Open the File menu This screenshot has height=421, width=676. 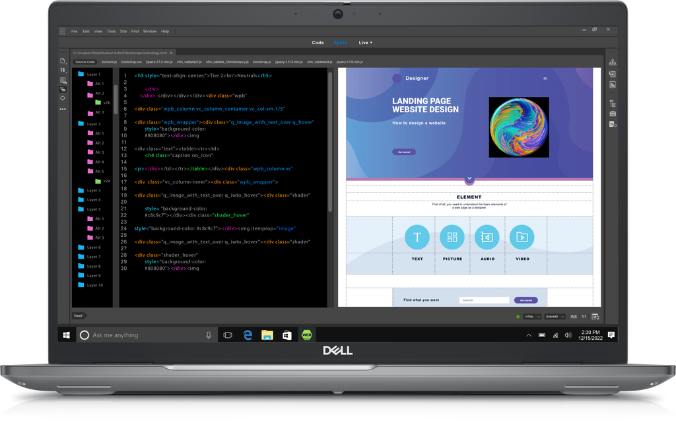tap(74, 32)
